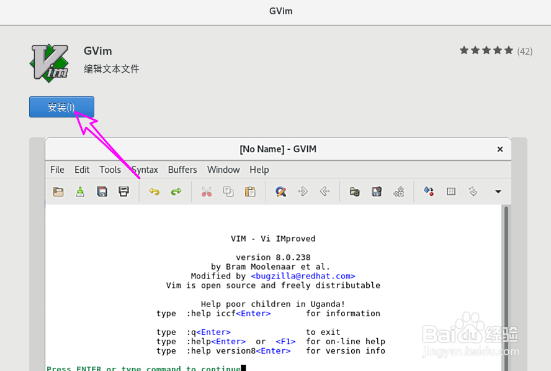Expand the toolbar overflow dropdown arrow

click(498, 192)
